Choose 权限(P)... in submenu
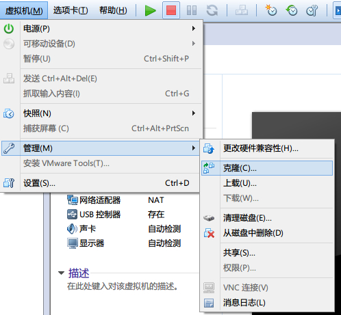The width and height of the screenshot is (341, 315). click(267, 268)
